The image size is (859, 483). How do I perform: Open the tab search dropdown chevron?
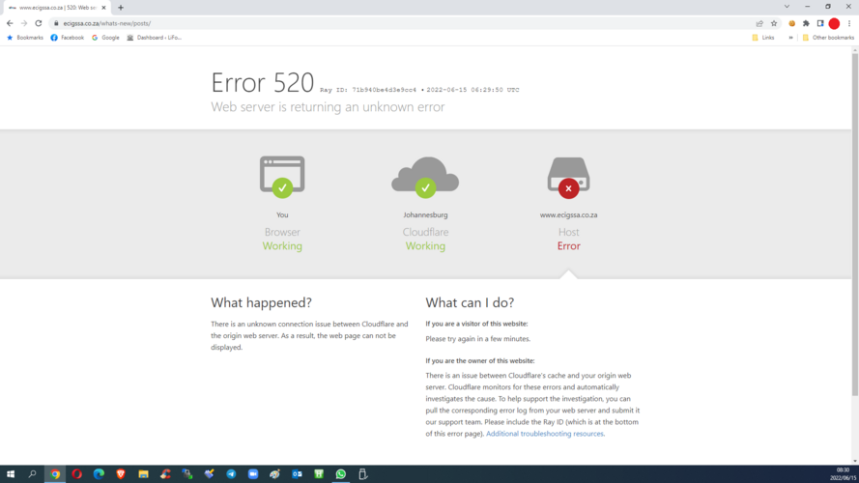tap(787, 7)
